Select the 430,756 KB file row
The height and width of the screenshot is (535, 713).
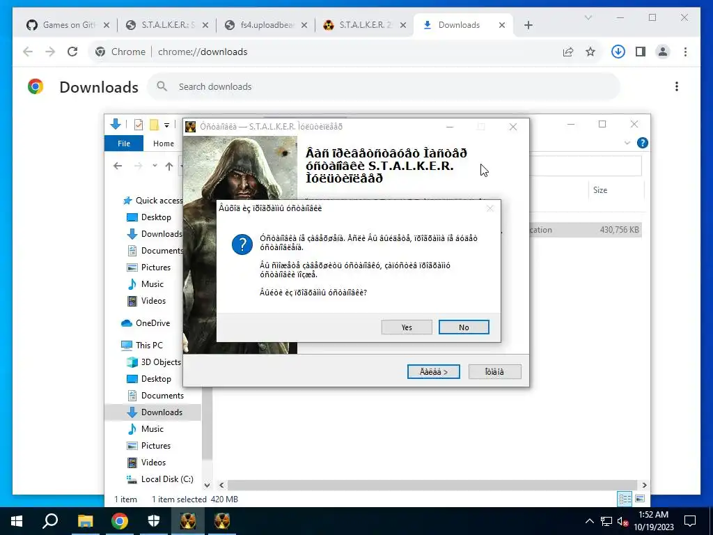point(586,230)
